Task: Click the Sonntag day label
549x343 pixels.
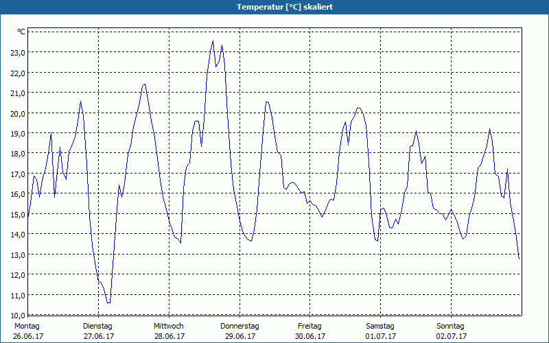Action: pyautogui.click(x=450, y=327)
